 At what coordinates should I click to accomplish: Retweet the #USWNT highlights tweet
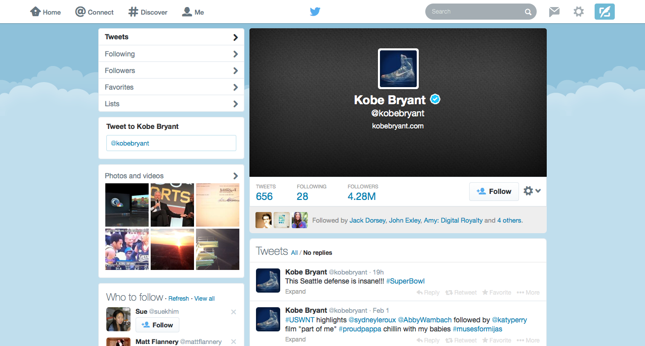pyautogui.click(x=461, y=340)
